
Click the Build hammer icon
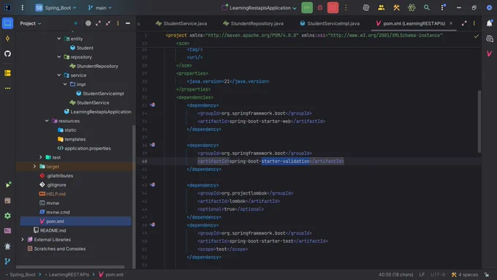point(396,7)
